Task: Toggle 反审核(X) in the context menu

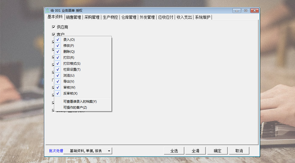Action: pos(70,93)
